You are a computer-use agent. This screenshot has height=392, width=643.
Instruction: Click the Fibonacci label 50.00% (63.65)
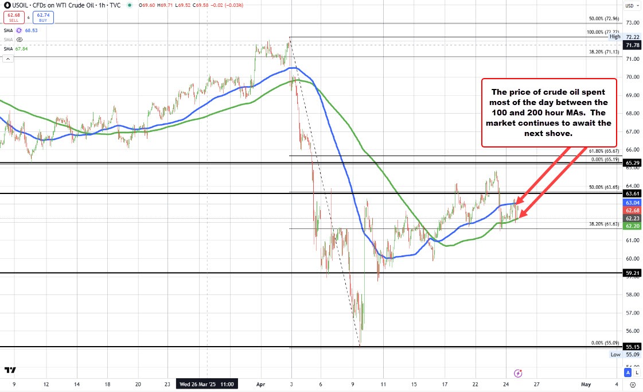(604, 187)
